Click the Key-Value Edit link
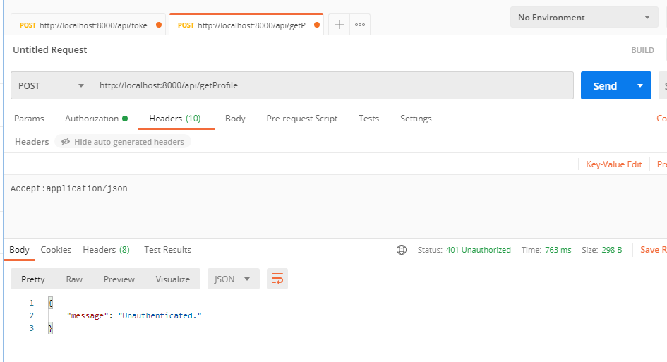This screenshot has height=362, width=667. pos(614,164)
